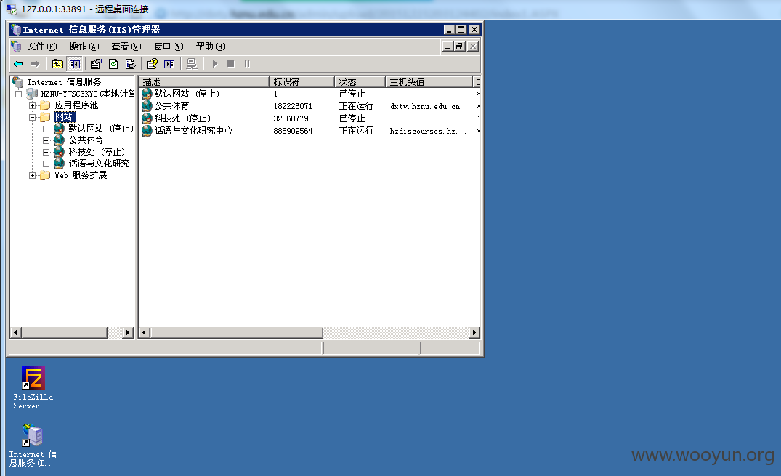Viewport: 781px width, 476px height.
Task: Open the 查看(V) menu
Action: click(126, 47)
